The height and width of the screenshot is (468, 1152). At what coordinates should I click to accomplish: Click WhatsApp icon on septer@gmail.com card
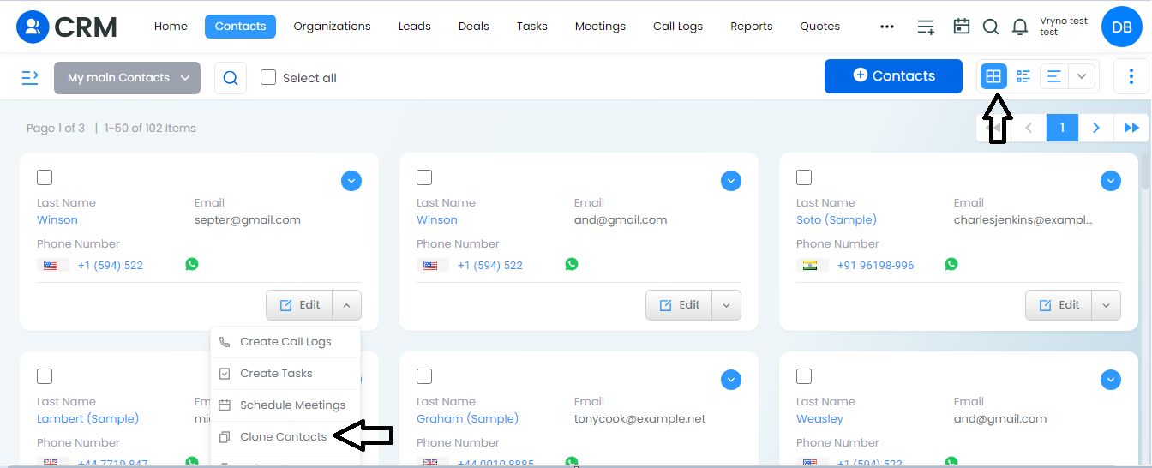click(192, 264)
